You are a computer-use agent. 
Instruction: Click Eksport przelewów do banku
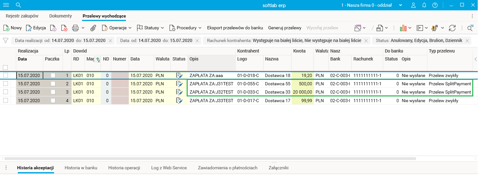[x=235, y=28]
